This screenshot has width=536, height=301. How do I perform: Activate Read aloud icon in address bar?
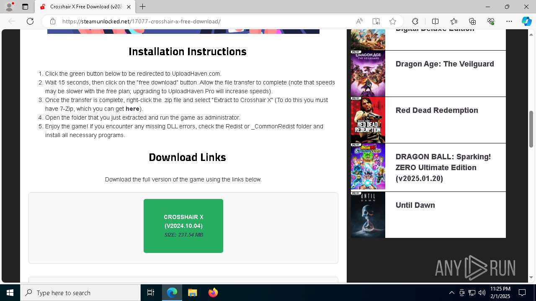point(359,21)
